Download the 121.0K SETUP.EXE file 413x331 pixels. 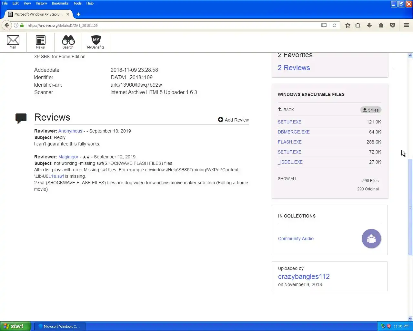pos(289,122)
